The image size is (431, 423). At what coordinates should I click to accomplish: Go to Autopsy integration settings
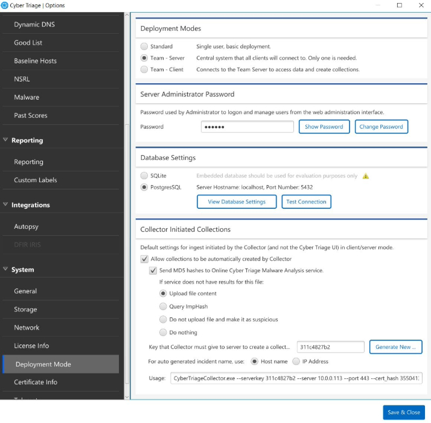tap(26, 227)
